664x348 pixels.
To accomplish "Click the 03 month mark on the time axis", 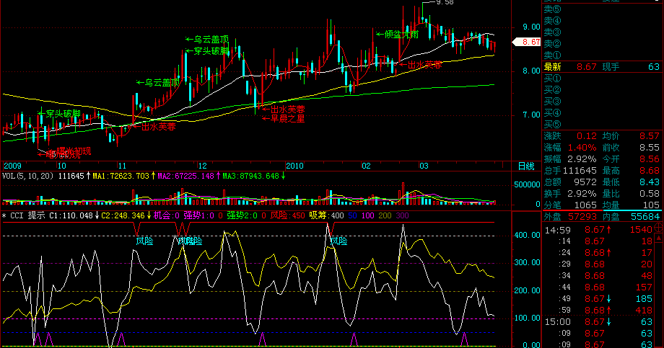I will pyautogui.click(x=424, y=166).
